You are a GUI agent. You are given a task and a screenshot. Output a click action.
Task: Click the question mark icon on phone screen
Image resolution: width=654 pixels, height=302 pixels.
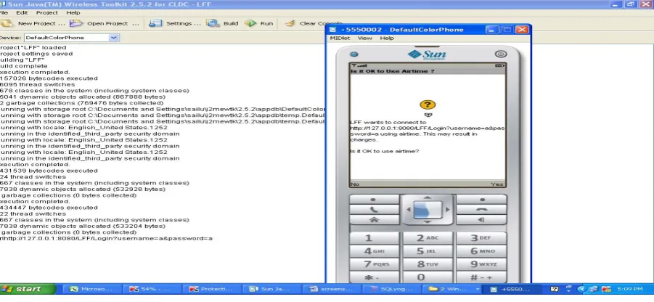point(428,105)
